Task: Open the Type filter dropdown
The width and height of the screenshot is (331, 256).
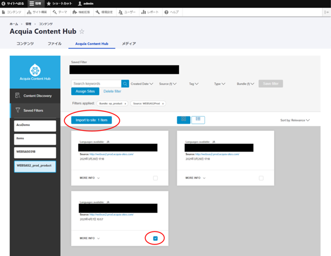Action: pos(219,84)
